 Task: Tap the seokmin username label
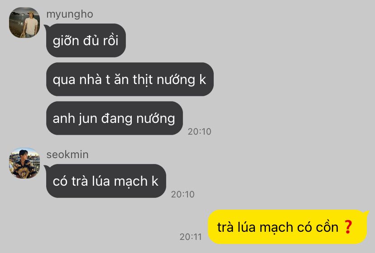coord(67,155)
